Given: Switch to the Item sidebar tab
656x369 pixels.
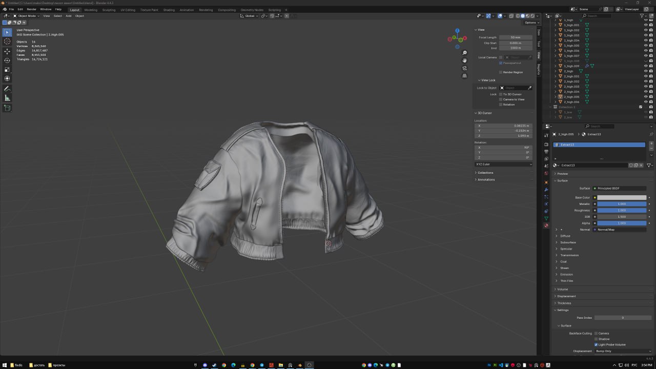Looking at the screenshot, I should 539,32.
